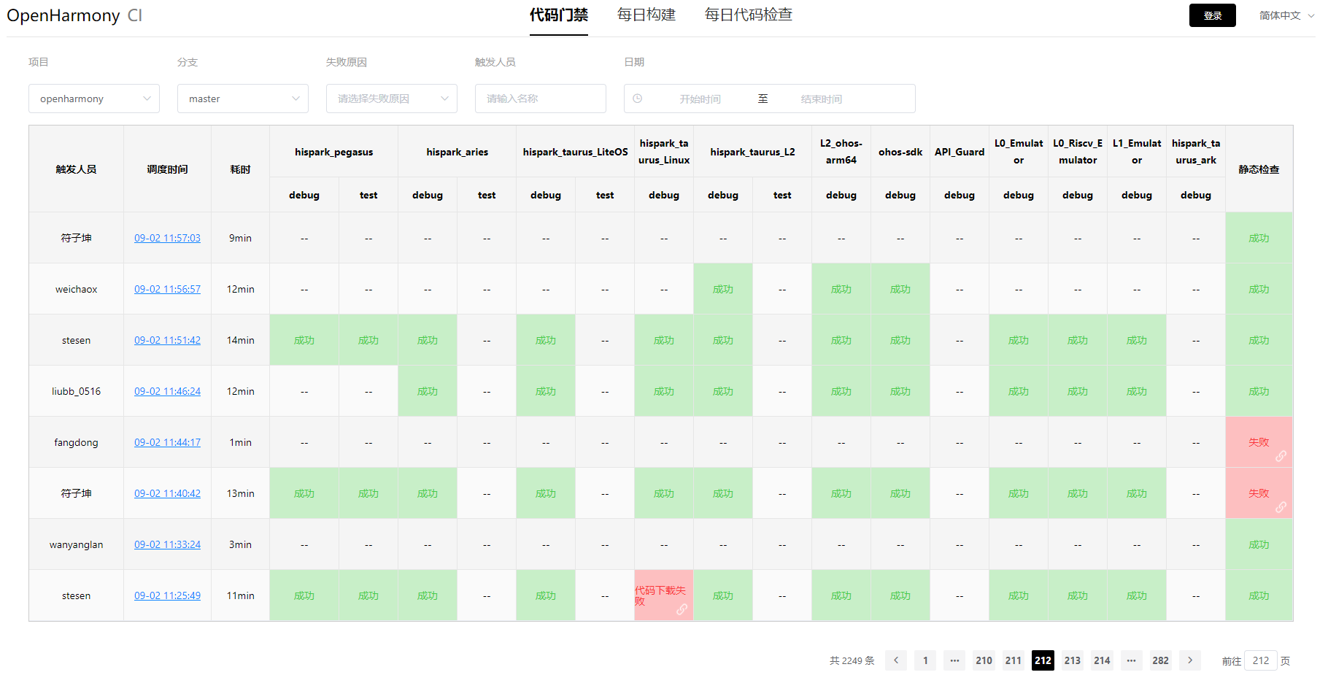Click the 静态检查 column header
This screenshot has width=1328, height=675.
[x=1259, y=169]
